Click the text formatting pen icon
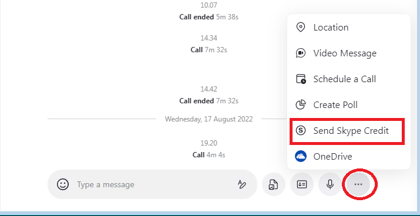The width and height of the screenshot is (420, 216). click(x=242, y=184)
